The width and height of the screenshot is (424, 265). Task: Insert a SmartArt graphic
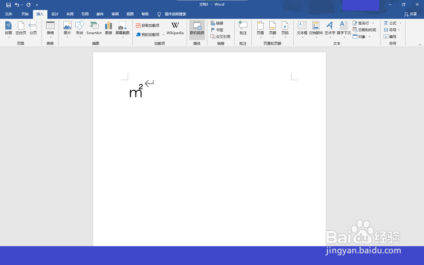(94, 28)
